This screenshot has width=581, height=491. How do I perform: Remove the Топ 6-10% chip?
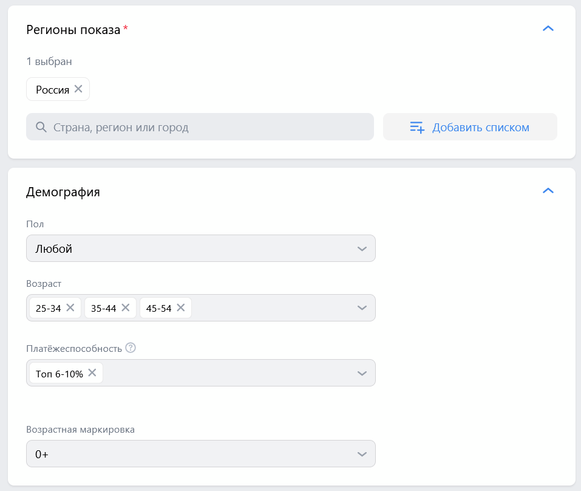(x=92, y=373)
